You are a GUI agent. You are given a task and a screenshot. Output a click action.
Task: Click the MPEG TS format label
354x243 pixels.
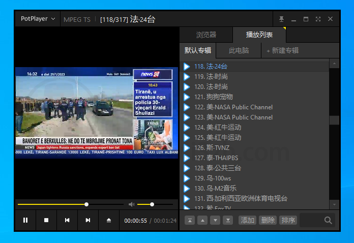[x=77, y=20]
